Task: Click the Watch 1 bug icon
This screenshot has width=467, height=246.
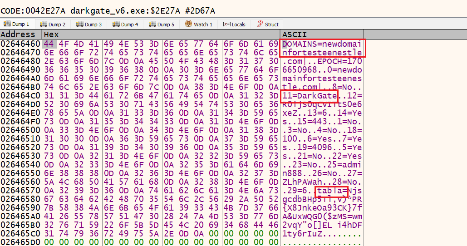Action: click(188, 24)
